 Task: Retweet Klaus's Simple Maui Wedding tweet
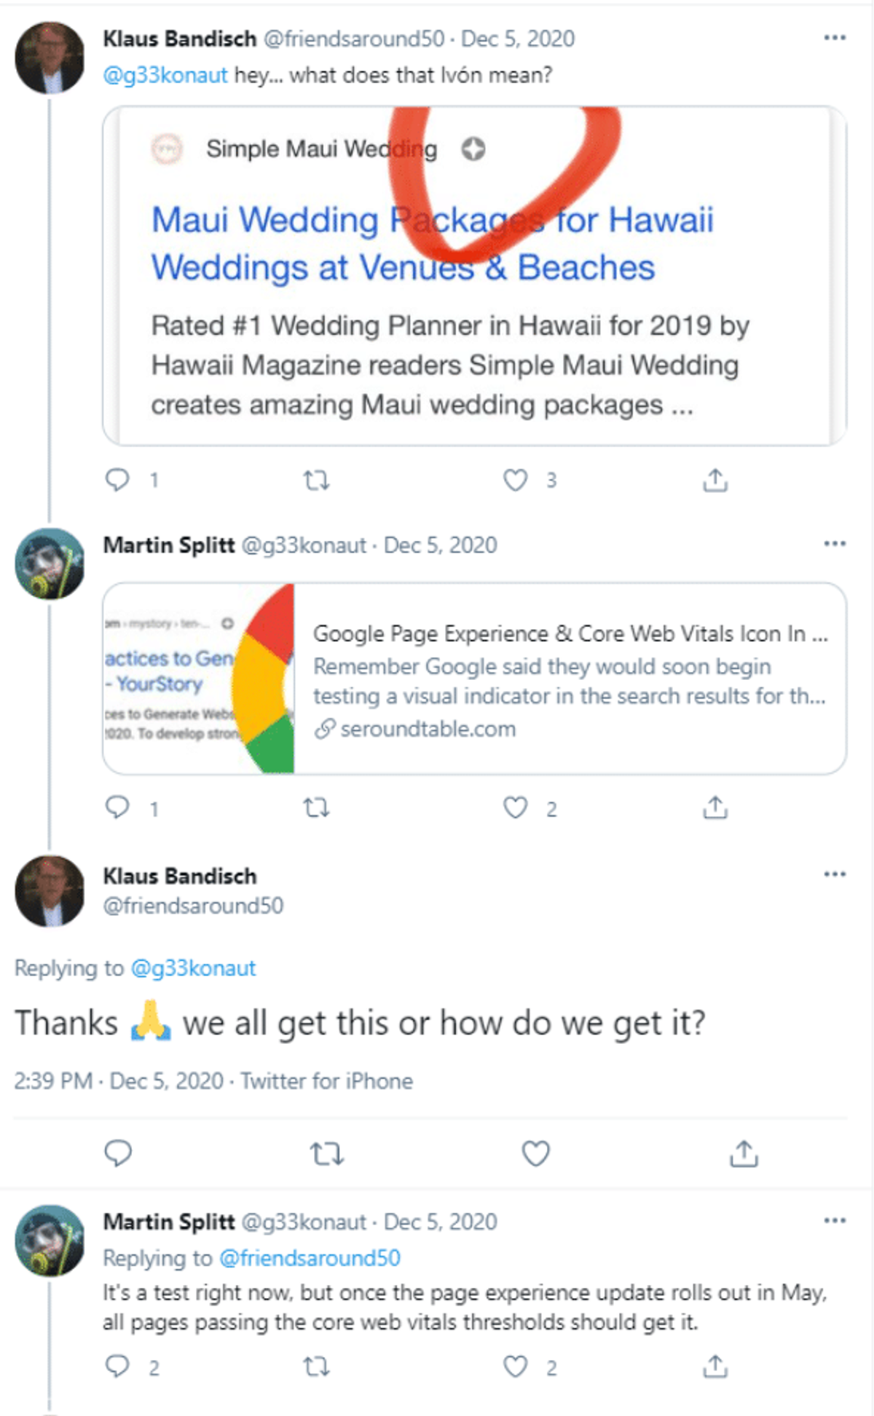[x=316, y=480]
